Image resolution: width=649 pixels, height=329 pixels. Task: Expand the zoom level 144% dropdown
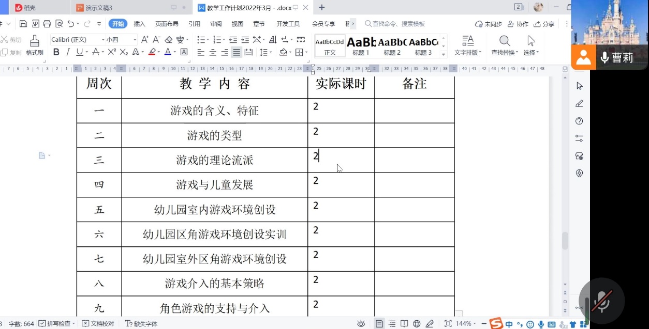point(466,324)
